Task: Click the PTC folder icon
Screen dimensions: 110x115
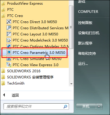Action: 3,10
